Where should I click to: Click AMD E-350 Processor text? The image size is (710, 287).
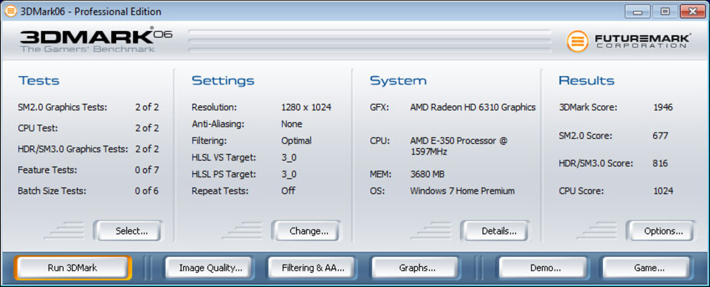[x=459, y=146]
